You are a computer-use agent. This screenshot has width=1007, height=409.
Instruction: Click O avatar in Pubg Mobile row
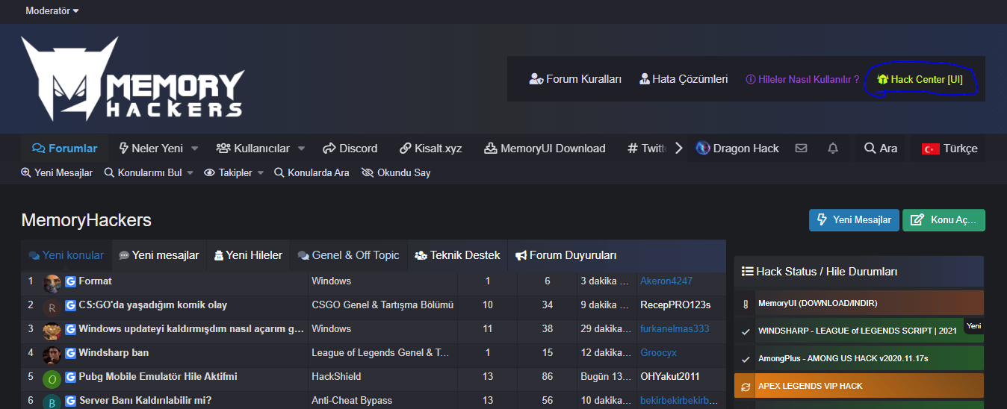click(52, 379)
